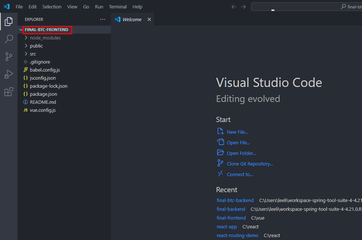Open the Edit menu
The height and width of the screenshot is (240, 362).
(x=32, y=7)
